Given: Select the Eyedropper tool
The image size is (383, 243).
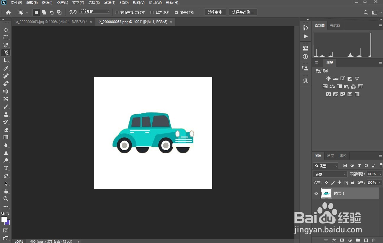Looking at the screenshot, I should click(6, 68).
